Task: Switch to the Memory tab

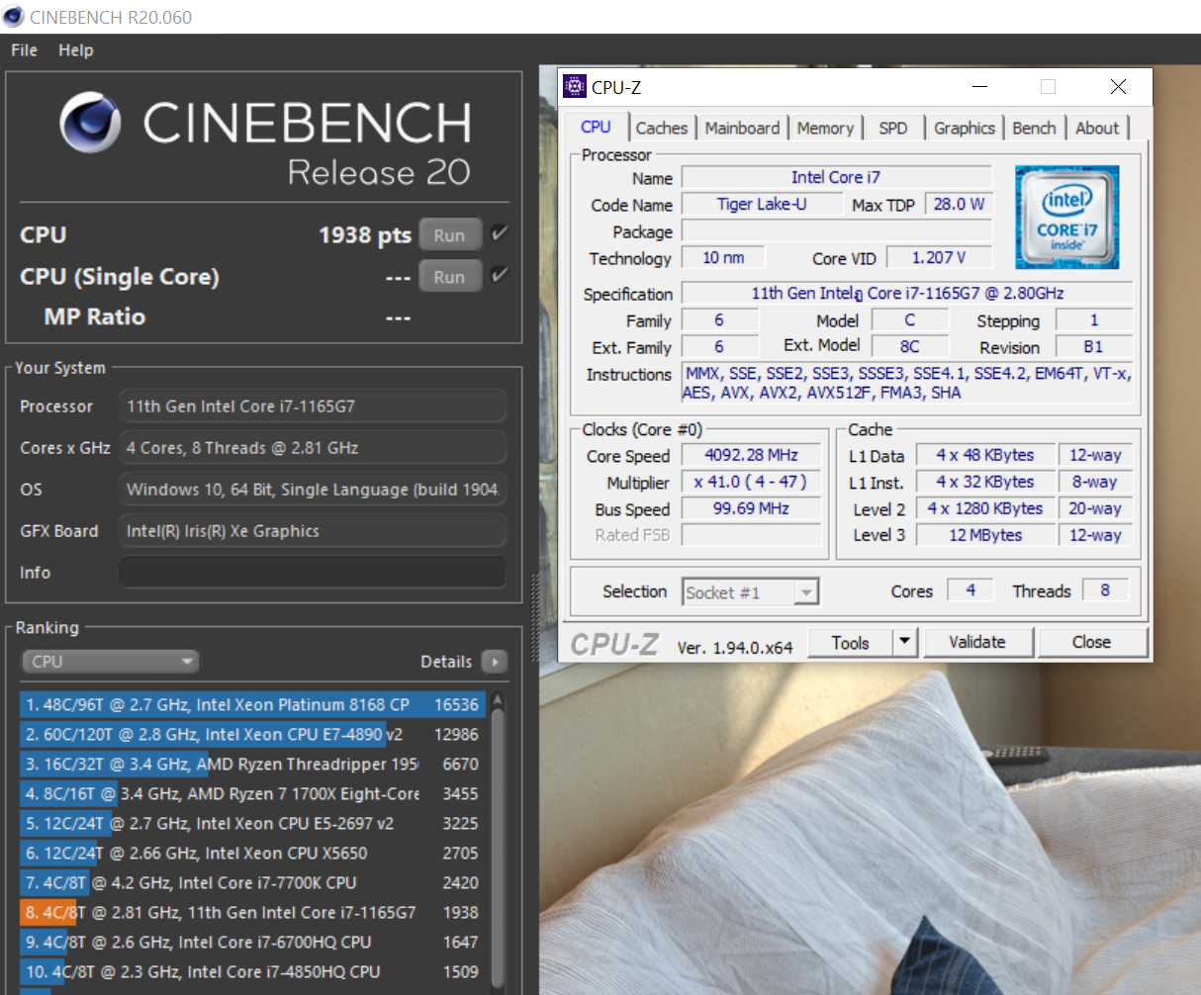Action: tap(825, 128)
